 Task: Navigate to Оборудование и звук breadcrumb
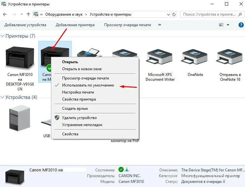[64, 14]
